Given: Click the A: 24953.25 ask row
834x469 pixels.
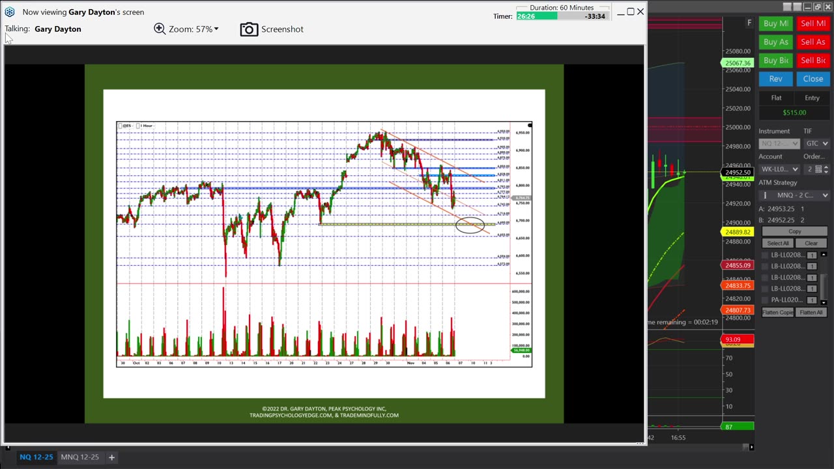Looking at the screenshot, I should (782, 208).
